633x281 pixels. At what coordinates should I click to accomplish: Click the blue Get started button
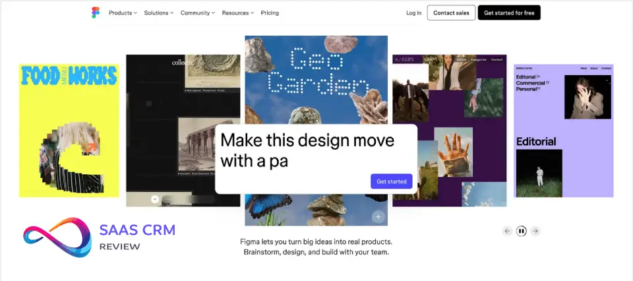[x=392, y=181]
